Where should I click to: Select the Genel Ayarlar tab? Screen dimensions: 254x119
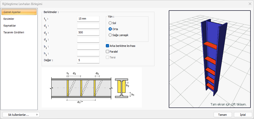(19, 12)
